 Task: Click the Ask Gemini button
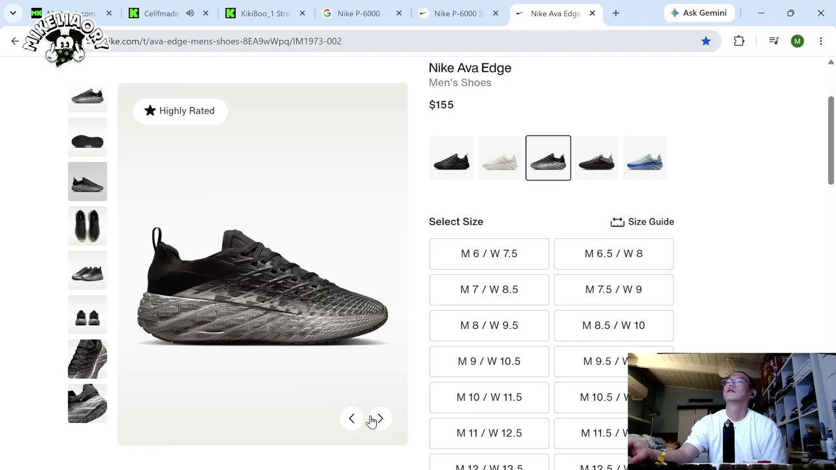tap(699, 13)
